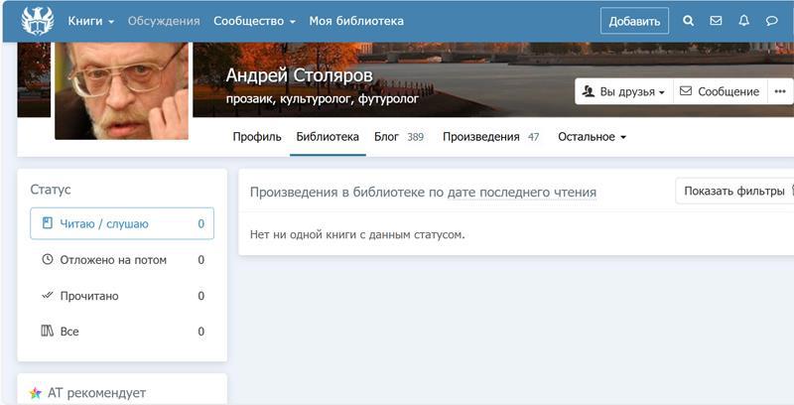
Task: Click the Добавить button
Action: tap(634, 21)
